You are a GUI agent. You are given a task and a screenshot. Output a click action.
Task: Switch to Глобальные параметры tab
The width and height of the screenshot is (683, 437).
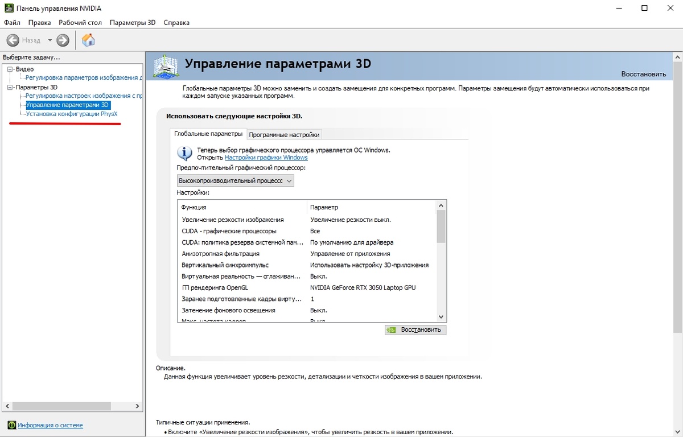coord(208,134)
